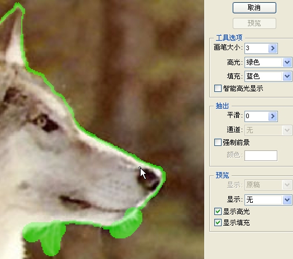Expand the 填充 fill color dropdown
Image resolution: width=293 pixels, height=259 pixels.
pyautogui.click(x=287, y=76)
